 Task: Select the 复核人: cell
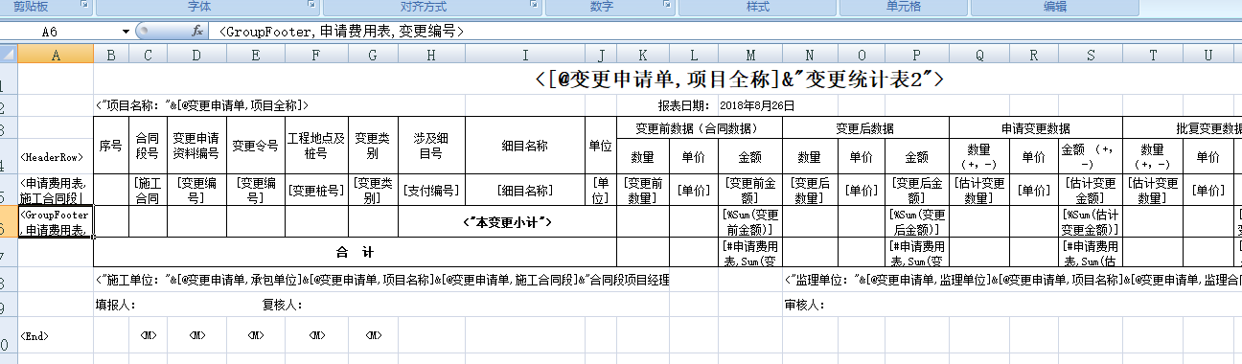pyautogui.click(x=283, y=306)
